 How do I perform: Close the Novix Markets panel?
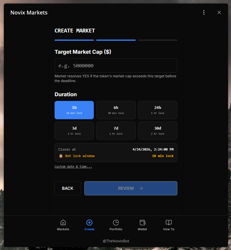(x=219, y=12)
